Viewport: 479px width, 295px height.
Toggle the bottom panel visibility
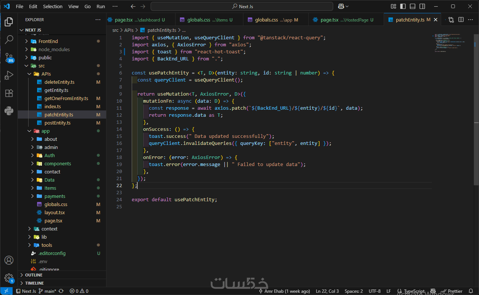(x=413, y=6)
